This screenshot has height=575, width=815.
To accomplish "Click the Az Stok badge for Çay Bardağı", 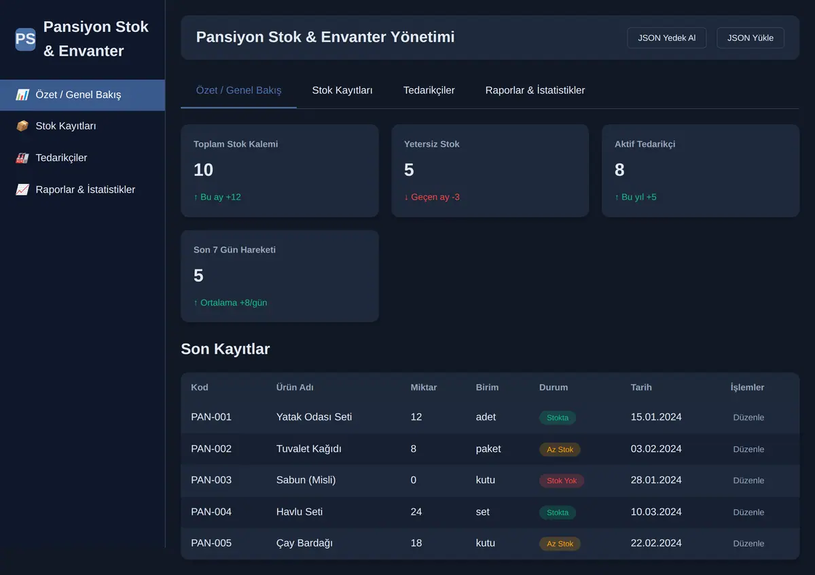I will (560, 544).
